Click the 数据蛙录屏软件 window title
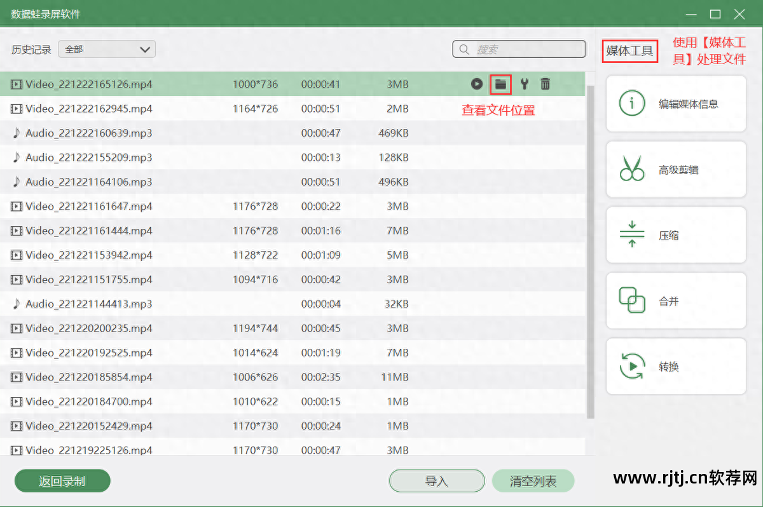Image resolution: width=763 pixels, height=507 pixels. coord(46,14)
